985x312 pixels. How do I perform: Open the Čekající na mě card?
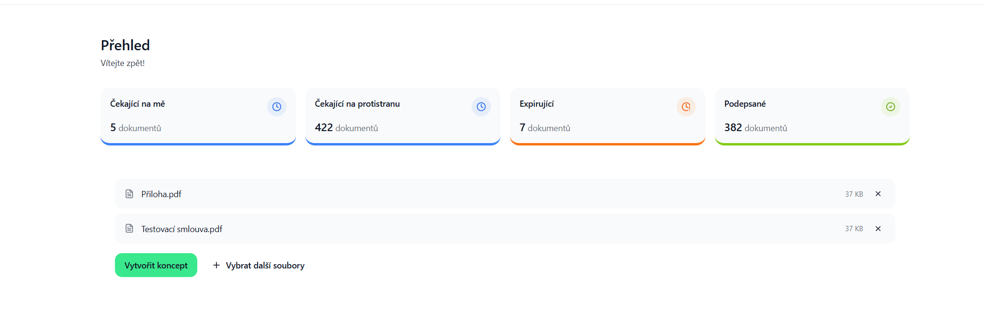(198, 116)
